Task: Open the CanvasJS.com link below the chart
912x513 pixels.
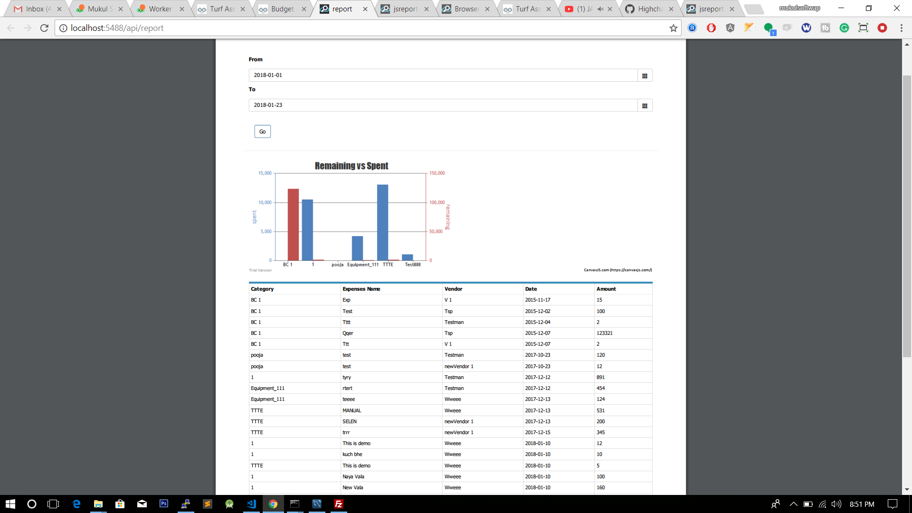Action: click(617, 270)
